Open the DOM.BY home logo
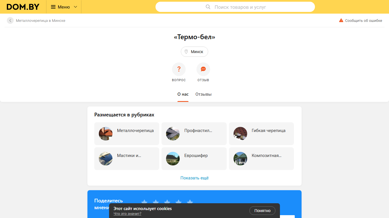This screenshot has width=389, height=218. coord(23,7)
